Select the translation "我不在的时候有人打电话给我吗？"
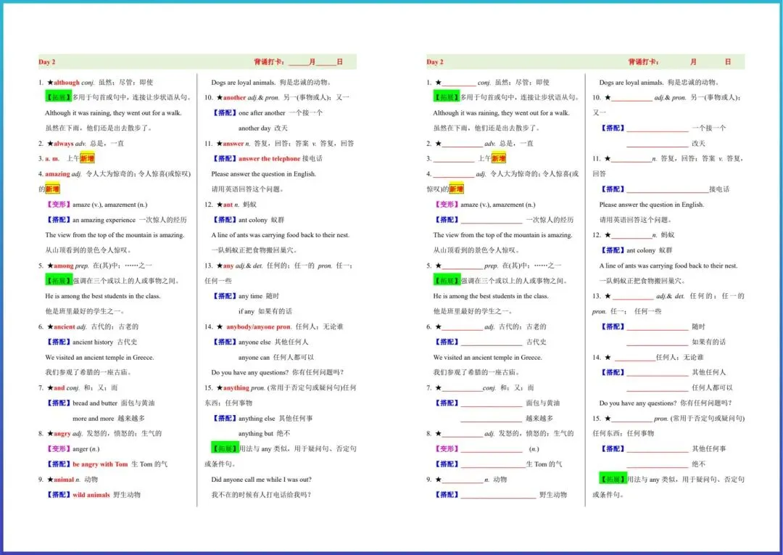The height and width of the screenshot is (555, 783). tap(261, 495)
